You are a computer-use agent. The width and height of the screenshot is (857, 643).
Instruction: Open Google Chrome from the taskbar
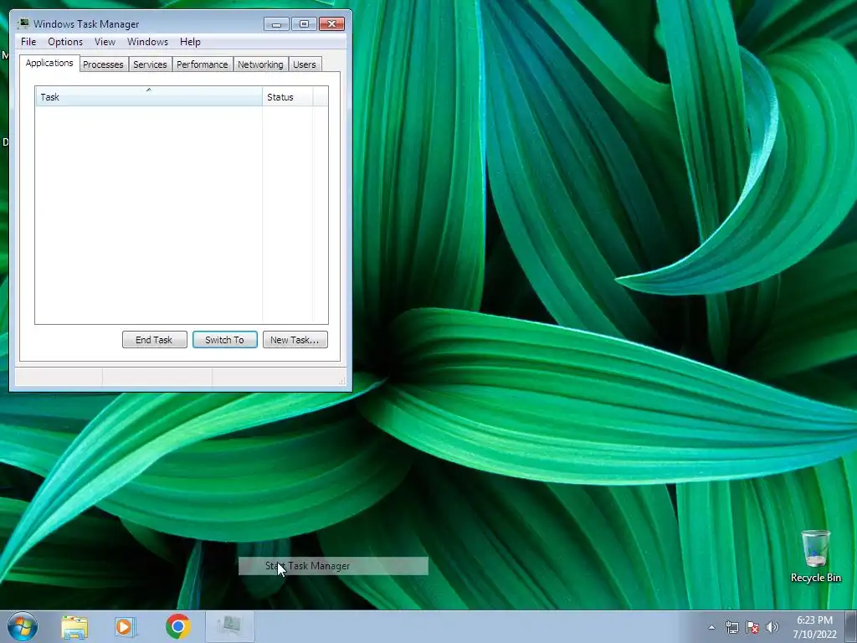pos(177,626)
